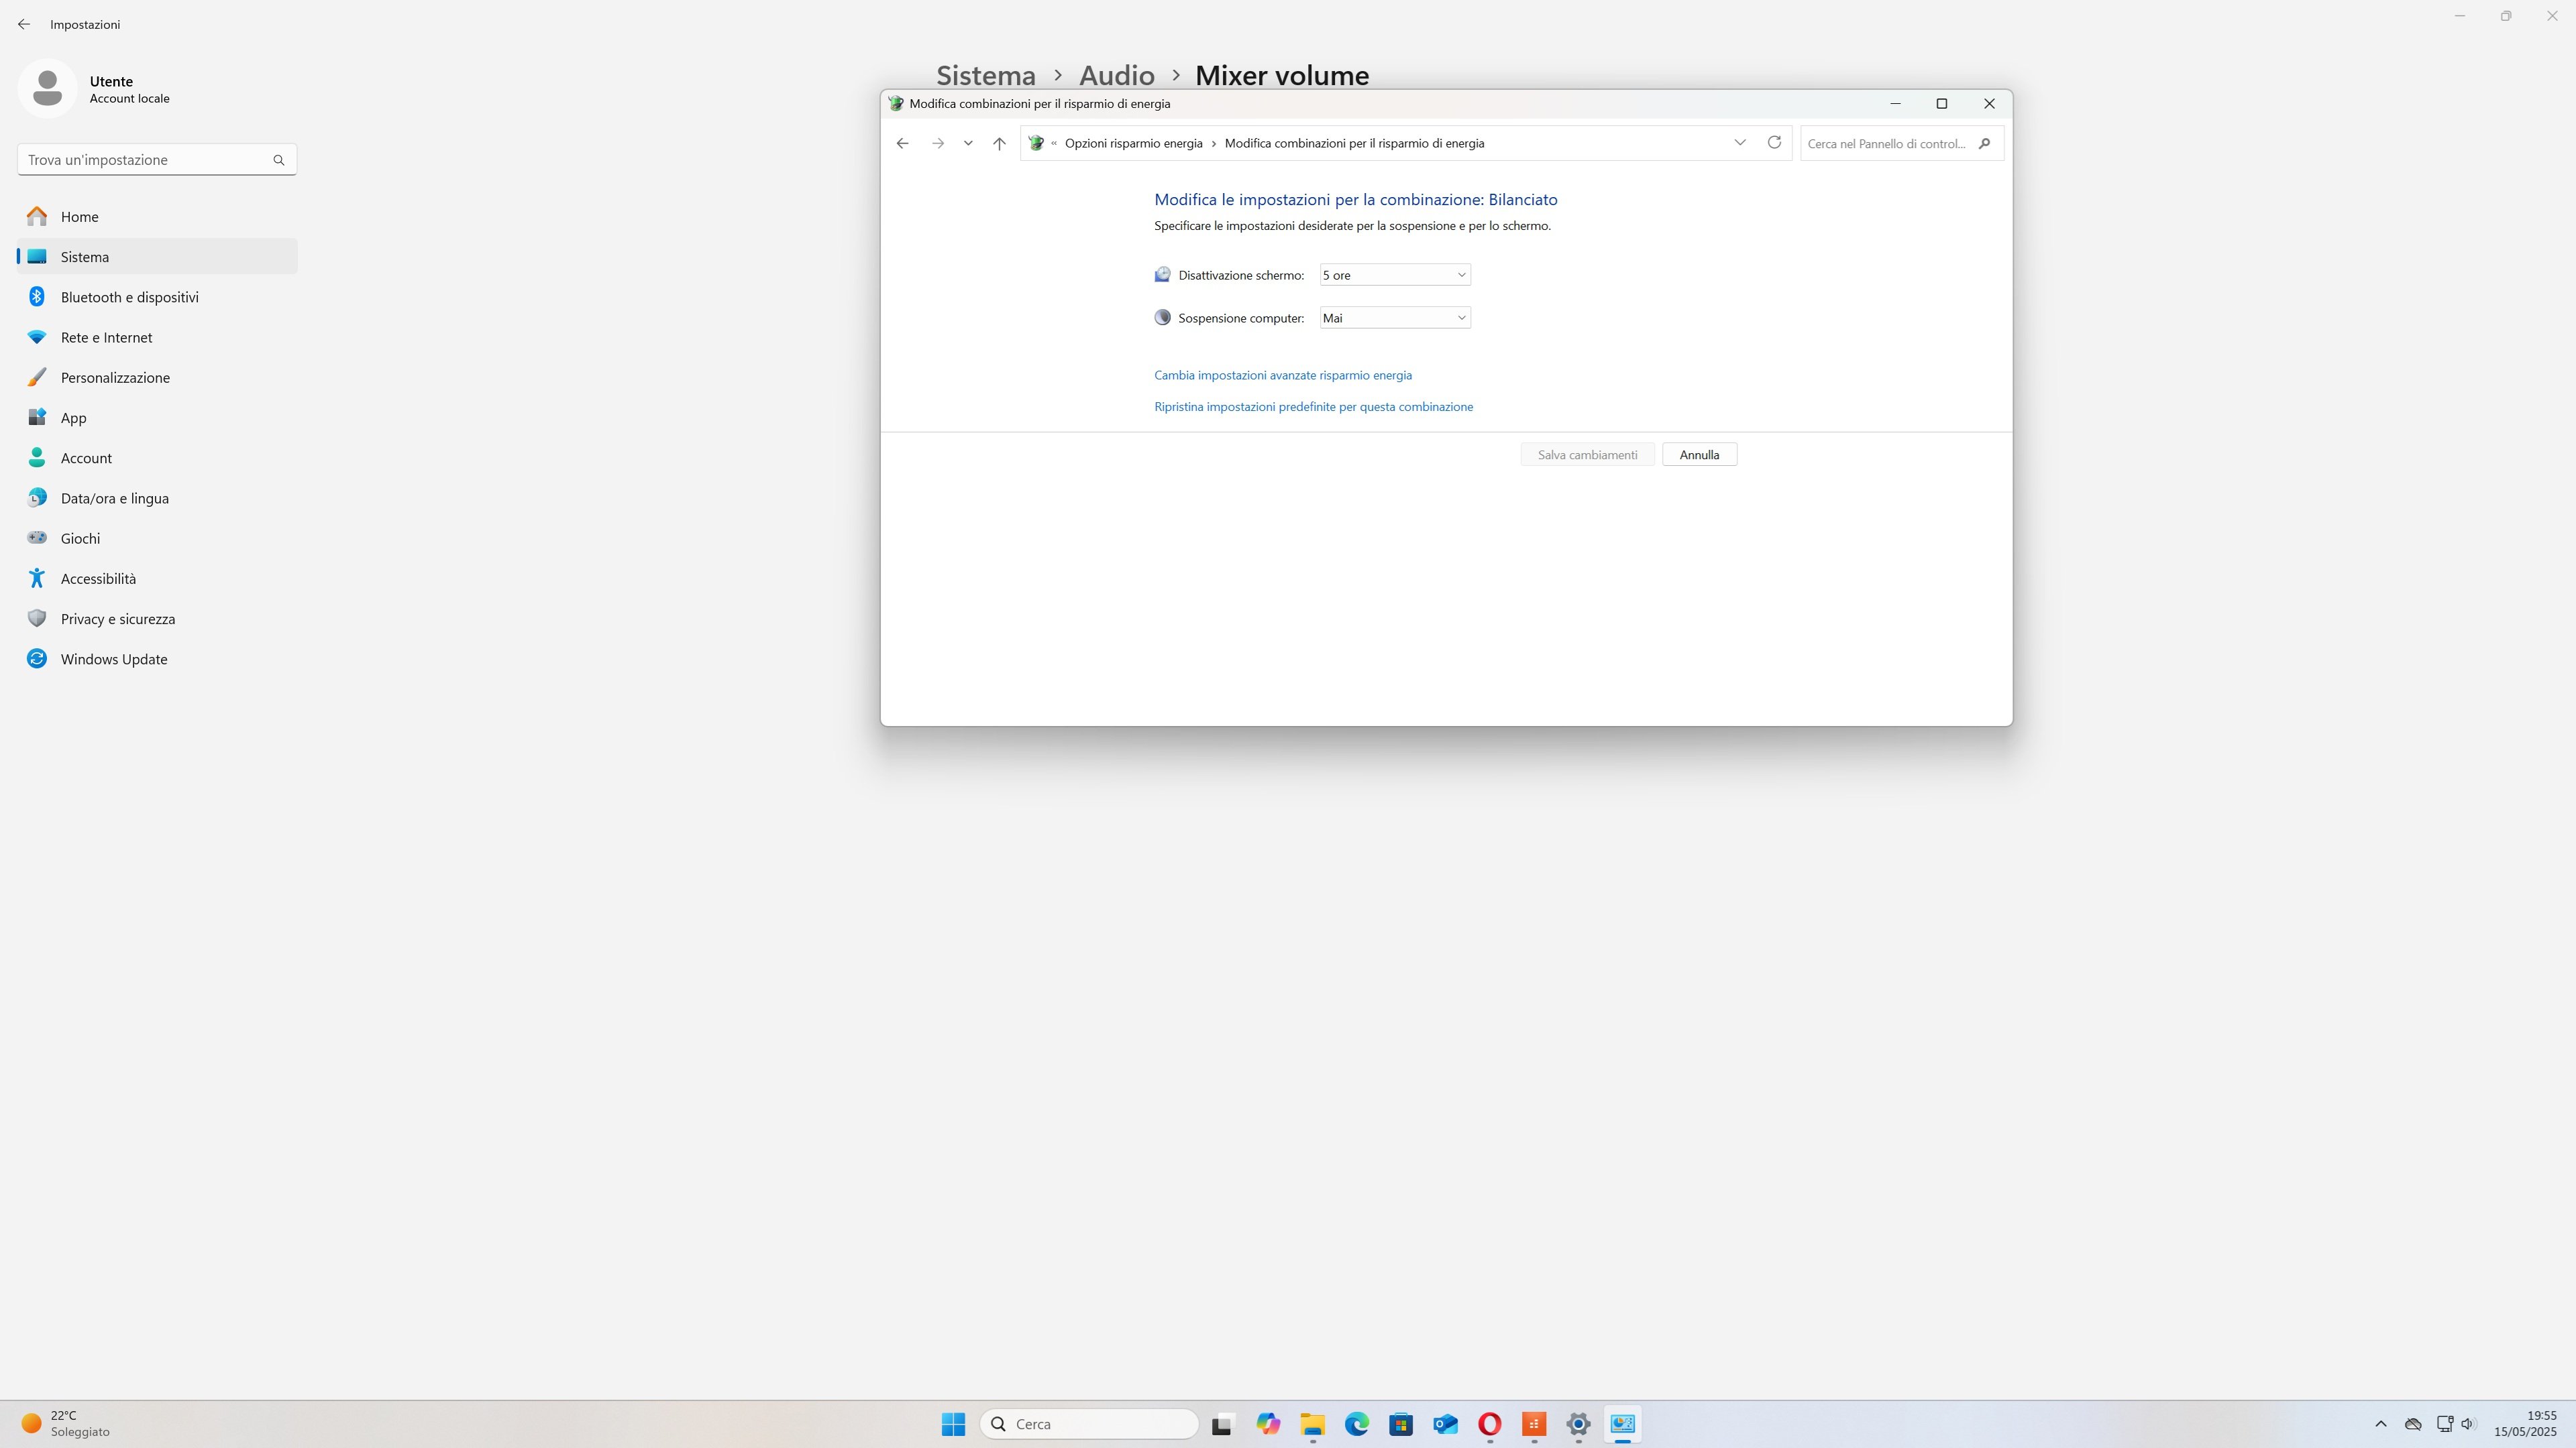This screenshot has height=1448, width=2576.
Task: Open Bluetooth e dispositivi settings
Action: tap(157, 297)
